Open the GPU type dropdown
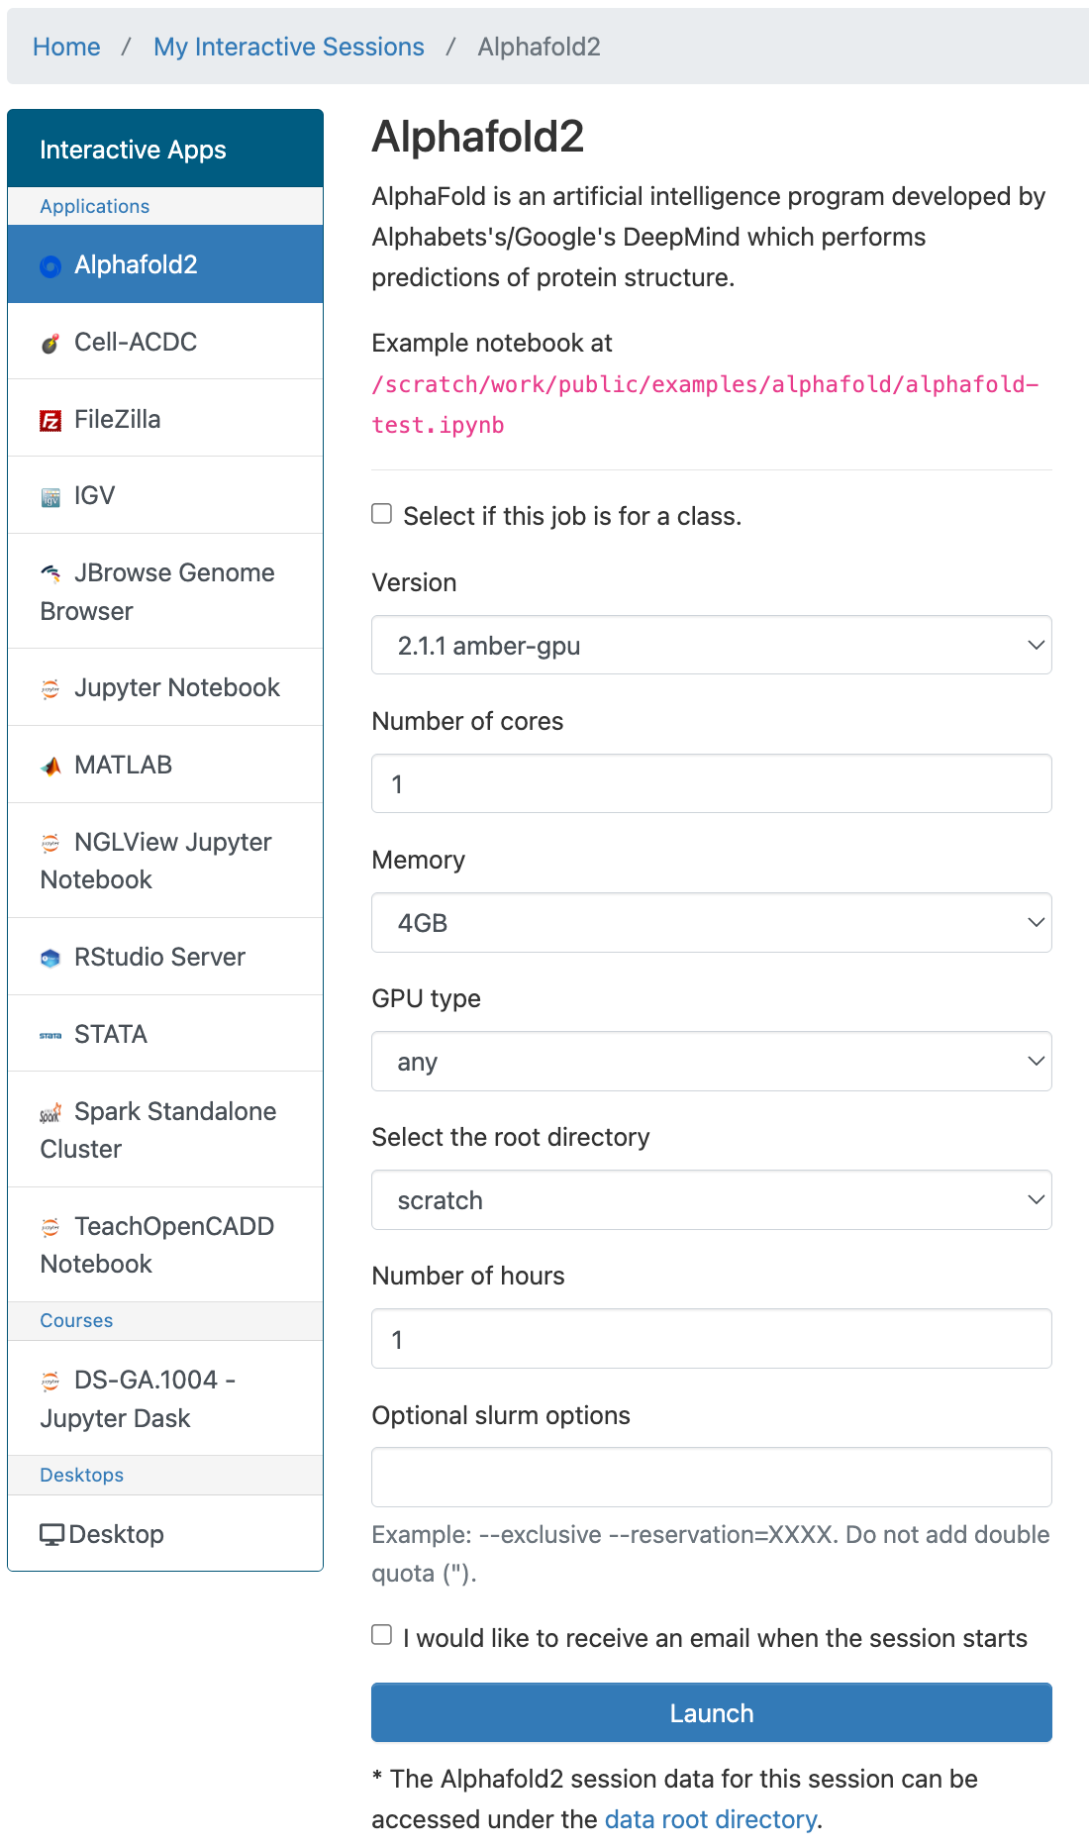Image resolution: width=1089 pixels, height=1848 pixels. [x=712, y=1062]
